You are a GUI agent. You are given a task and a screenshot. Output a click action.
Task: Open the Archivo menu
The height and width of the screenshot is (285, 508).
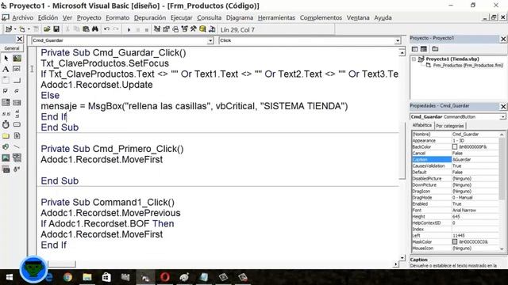[23, 17]
